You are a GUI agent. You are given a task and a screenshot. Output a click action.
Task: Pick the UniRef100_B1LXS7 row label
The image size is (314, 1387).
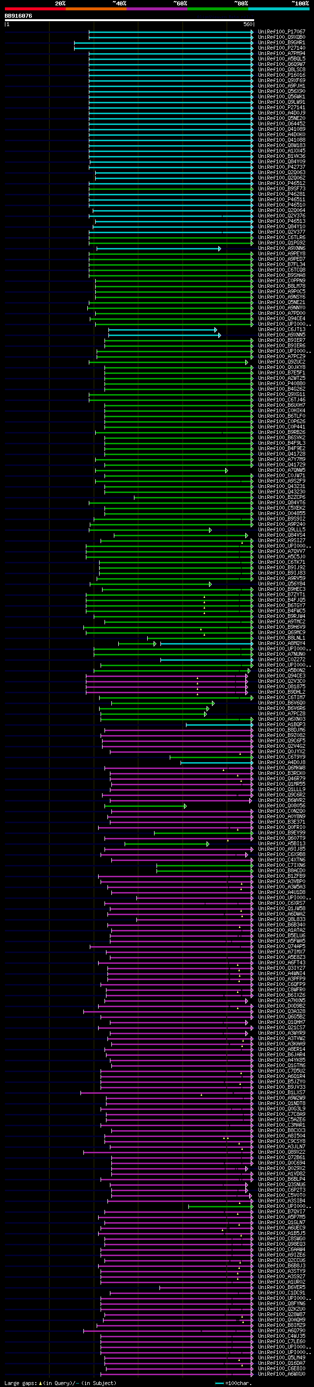pos(282,1092)
